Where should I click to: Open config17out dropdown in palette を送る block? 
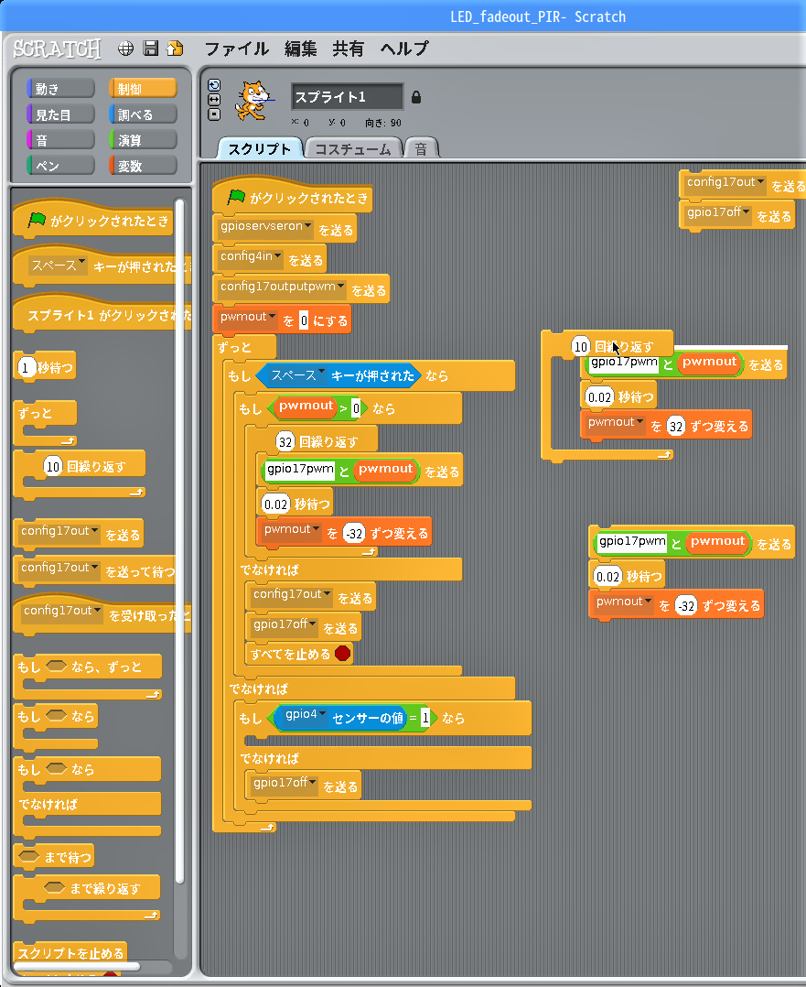[94, 531]
